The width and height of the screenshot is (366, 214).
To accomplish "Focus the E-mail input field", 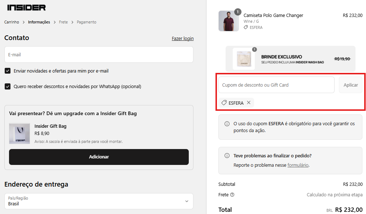I will tap(99, 54).
